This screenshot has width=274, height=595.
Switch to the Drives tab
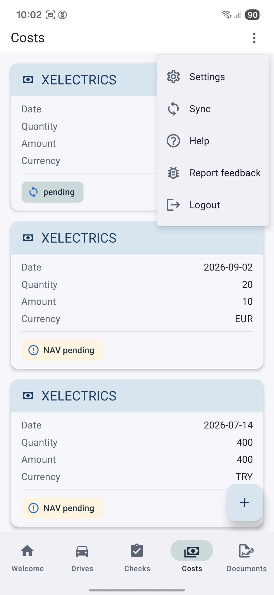tap(82, 558)
